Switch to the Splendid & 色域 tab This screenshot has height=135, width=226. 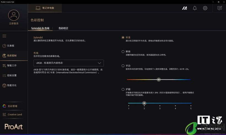click(x=40, y=28)
